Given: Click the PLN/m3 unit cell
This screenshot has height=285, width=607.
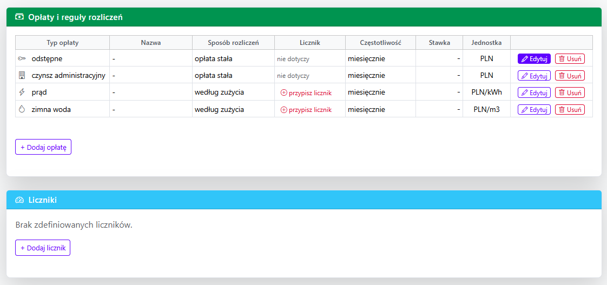Looking at the screenshot, I should (486, 110).
